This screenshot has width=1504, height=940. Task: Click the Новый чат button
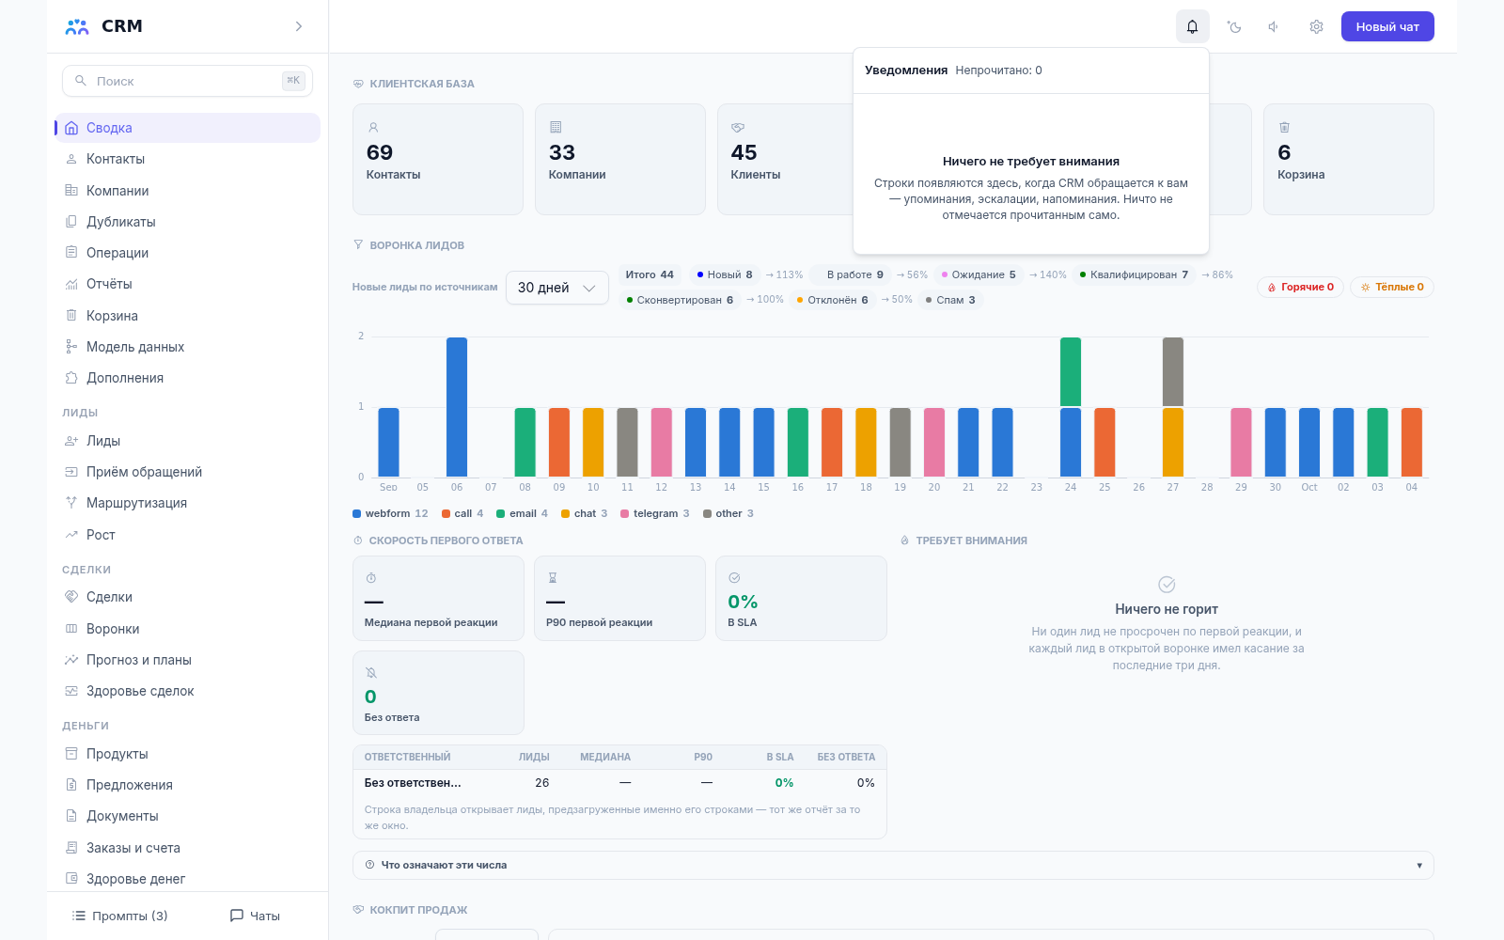(1387, 26)
